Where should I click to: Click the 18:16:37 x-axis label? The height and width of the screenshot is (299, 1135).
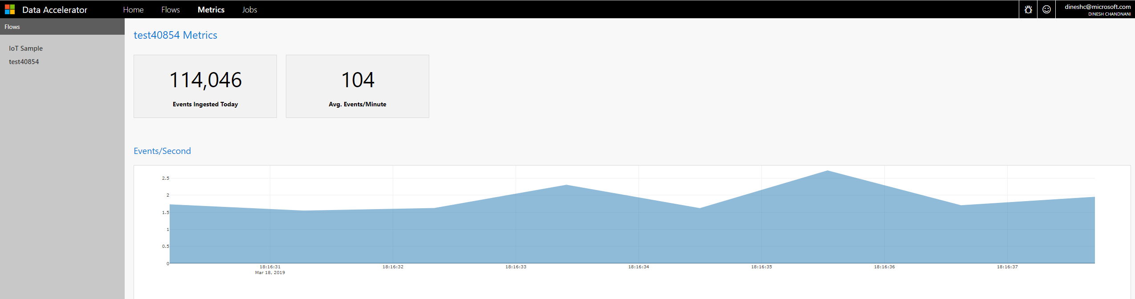(1007, 267)
